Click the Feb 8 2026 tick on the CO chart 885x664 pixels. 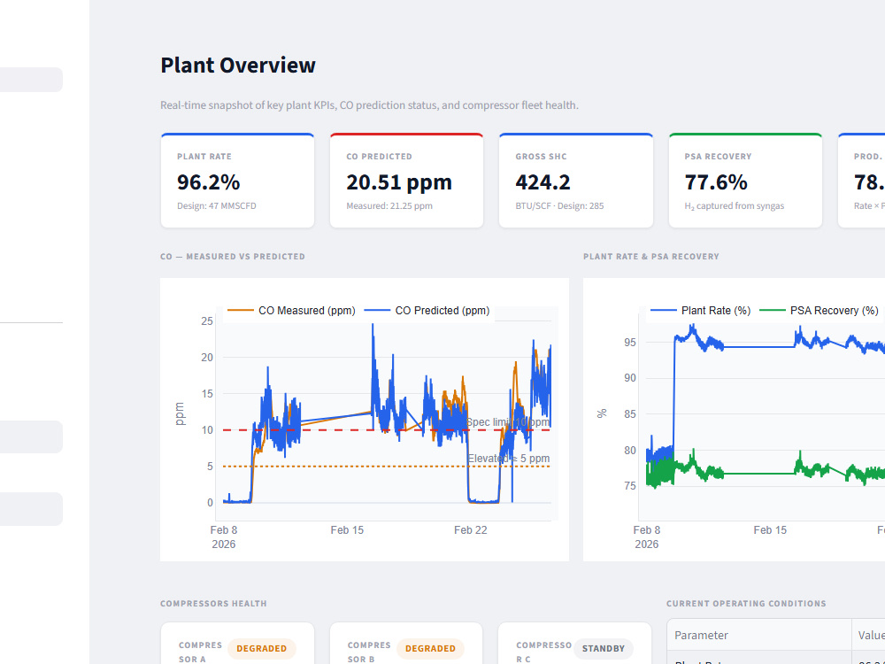pyautogui.click(x=224, y=537)
